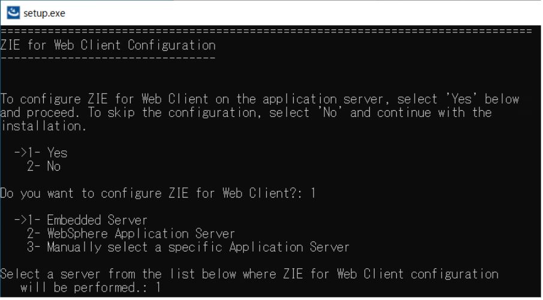
Task: Click the "will be performed.:" prompt text
Action: [x=85, y=287]
